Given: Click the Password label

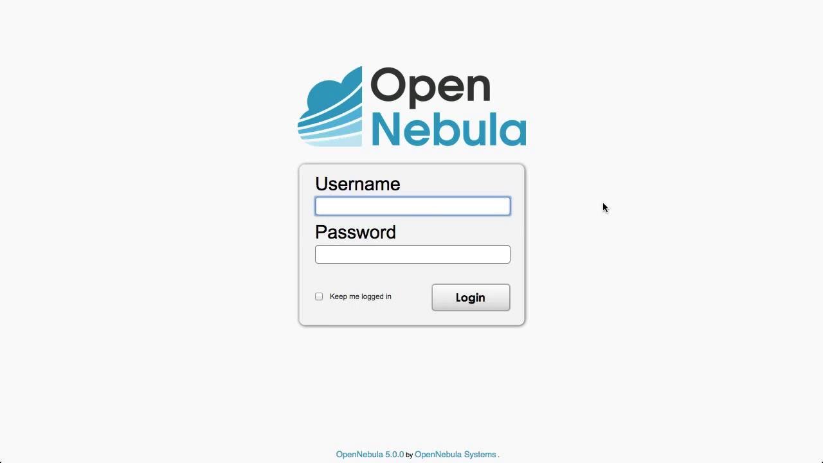Looking at the screenshot, I should (x=356, y=232).
